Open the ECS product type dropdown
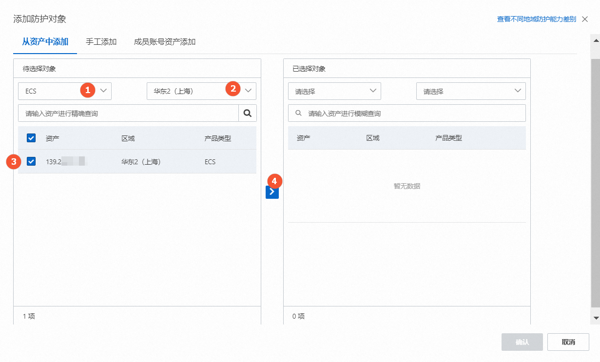 click(65, 91)
